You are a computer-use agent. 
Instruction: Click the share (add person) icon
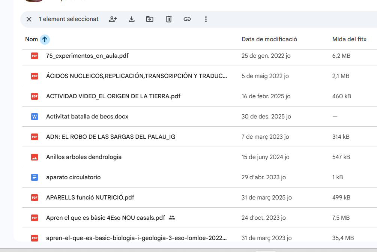(113, 19)
